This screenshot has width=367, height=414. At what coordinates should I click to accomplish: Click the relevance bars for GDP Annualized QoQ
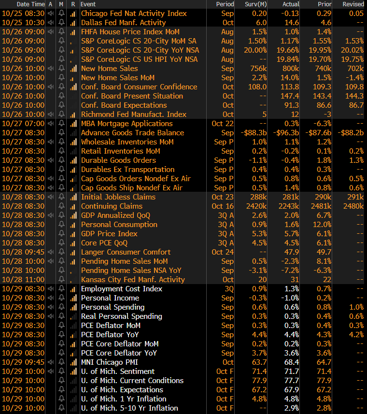click(x=73, y=215)
